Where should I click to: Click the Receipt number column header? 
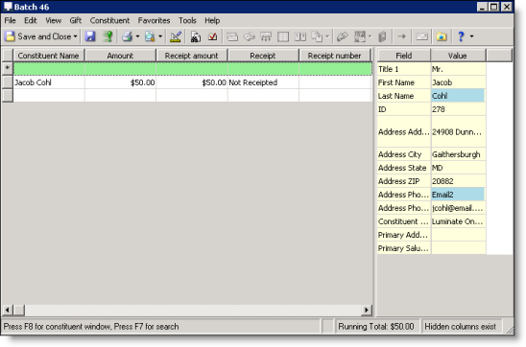click(334, 56)
